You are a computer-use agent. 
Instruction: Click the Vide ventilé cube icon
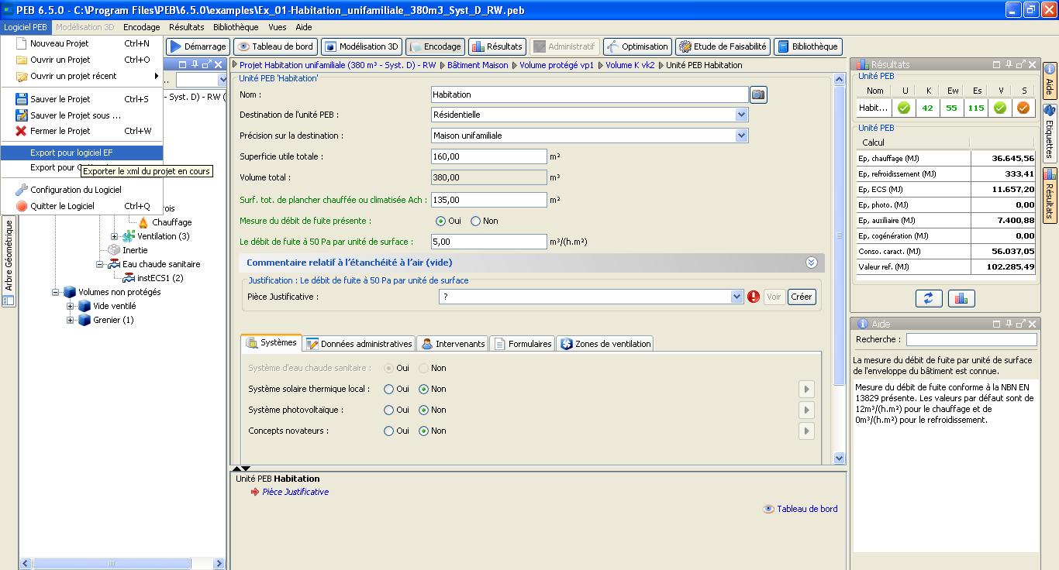[85, 306]
